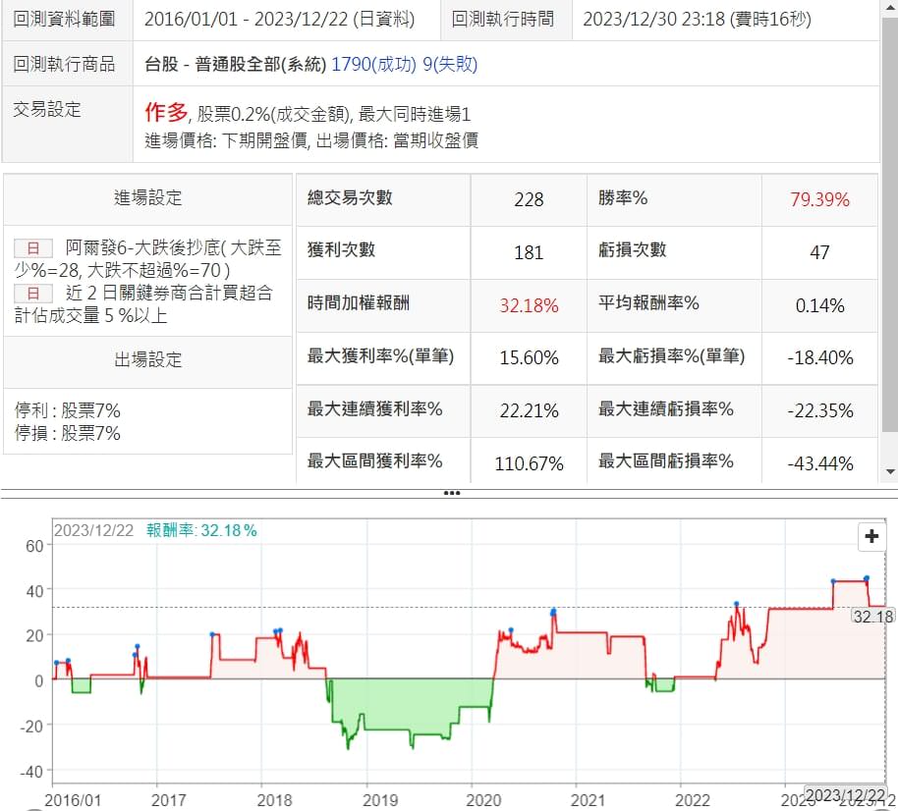Open the 1790(成功) successful stocks link
The width and height of the screenshot is (898, 811).
tap(368, 65)
